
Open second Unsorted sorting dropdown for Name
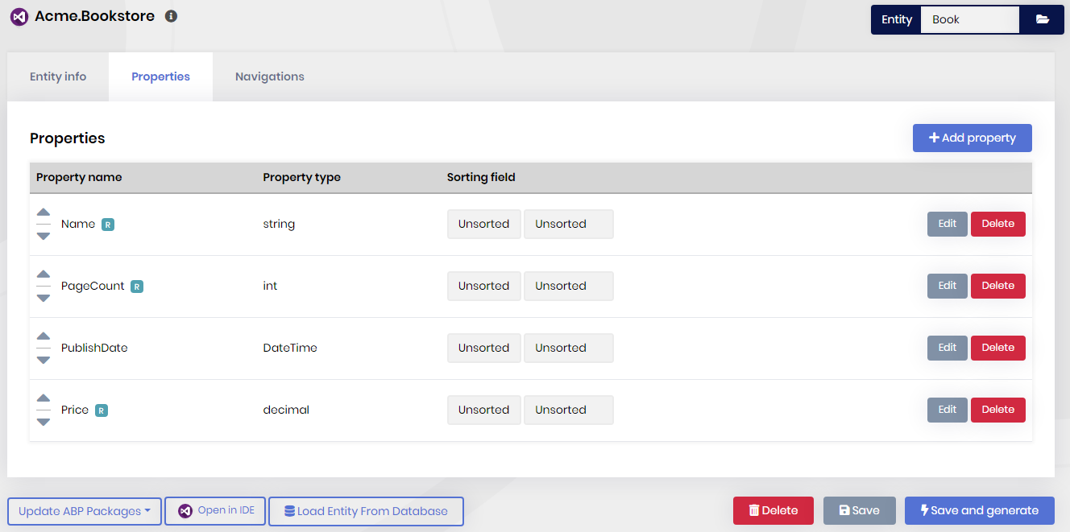coord(569,224)
